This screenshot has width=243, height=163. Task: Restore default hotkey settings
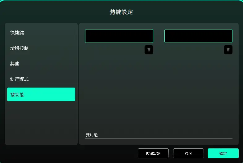pyautogui.click(x=153, y=153)
